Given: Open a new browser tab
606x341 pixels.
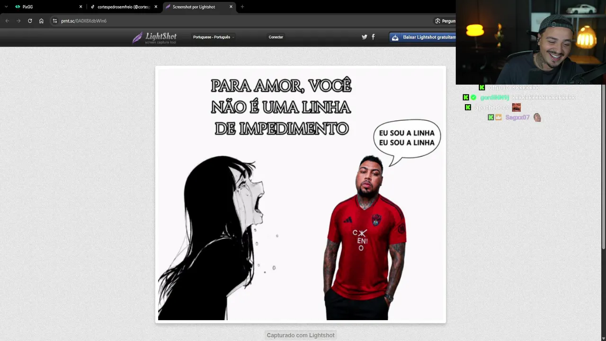Looking at the screenshot, I should 242,7.
